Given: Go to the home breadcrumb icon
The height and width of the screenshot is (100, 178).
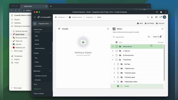Looking at the screenshot, I should tap(56, 17).
